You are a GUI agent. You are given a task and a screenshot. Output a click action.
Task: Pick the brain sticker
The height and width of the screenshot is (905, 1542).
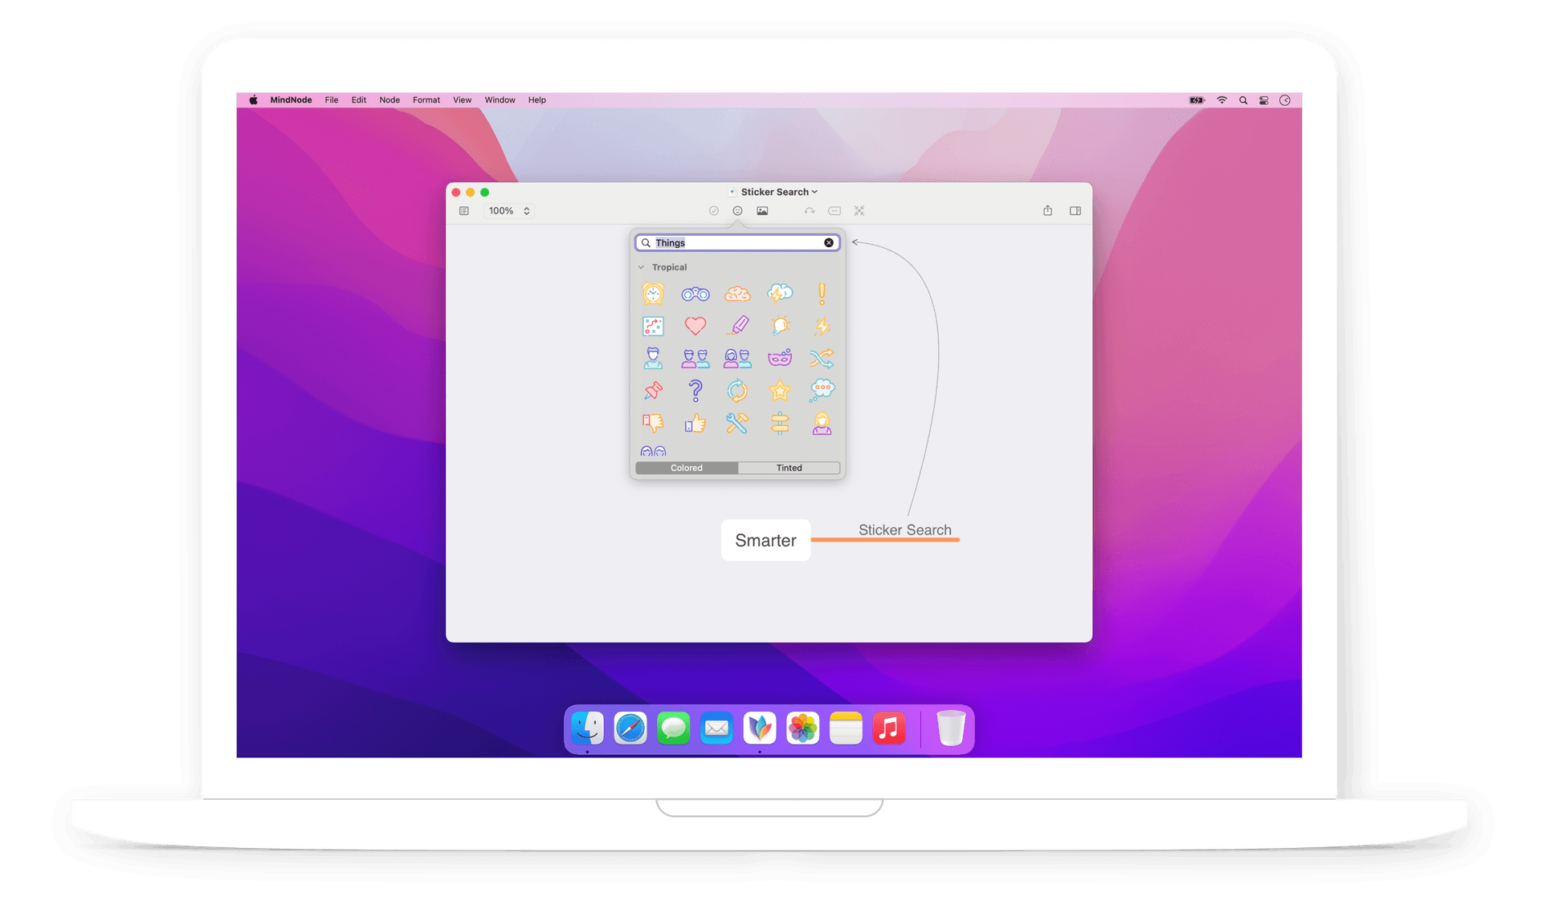pyautogui.click(x=738, y=293)
